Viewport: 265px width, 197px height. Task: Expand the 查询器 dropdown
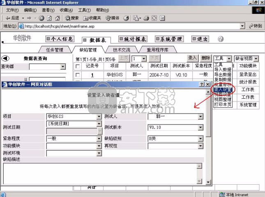(x=63, y=67)
